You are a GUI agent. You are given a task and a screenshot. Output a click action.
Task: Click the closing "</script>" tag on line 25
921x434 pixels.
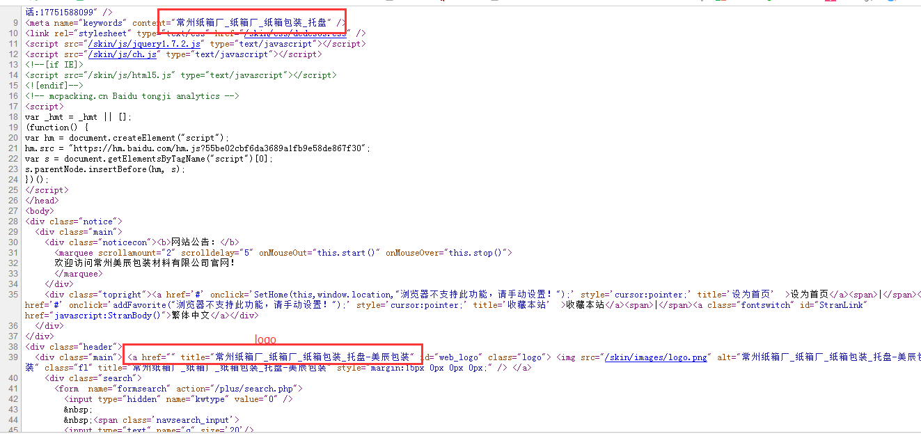[x=47, y=189]
